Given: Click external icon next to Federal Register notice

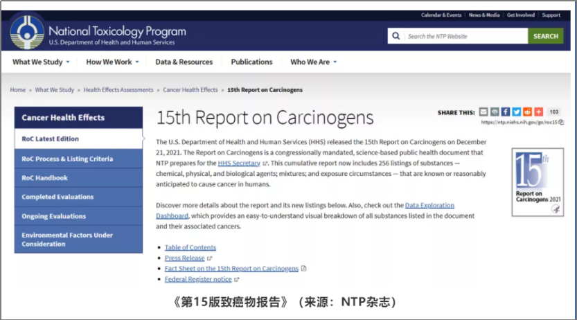Looking at the screenshot, I should (237, 280).
